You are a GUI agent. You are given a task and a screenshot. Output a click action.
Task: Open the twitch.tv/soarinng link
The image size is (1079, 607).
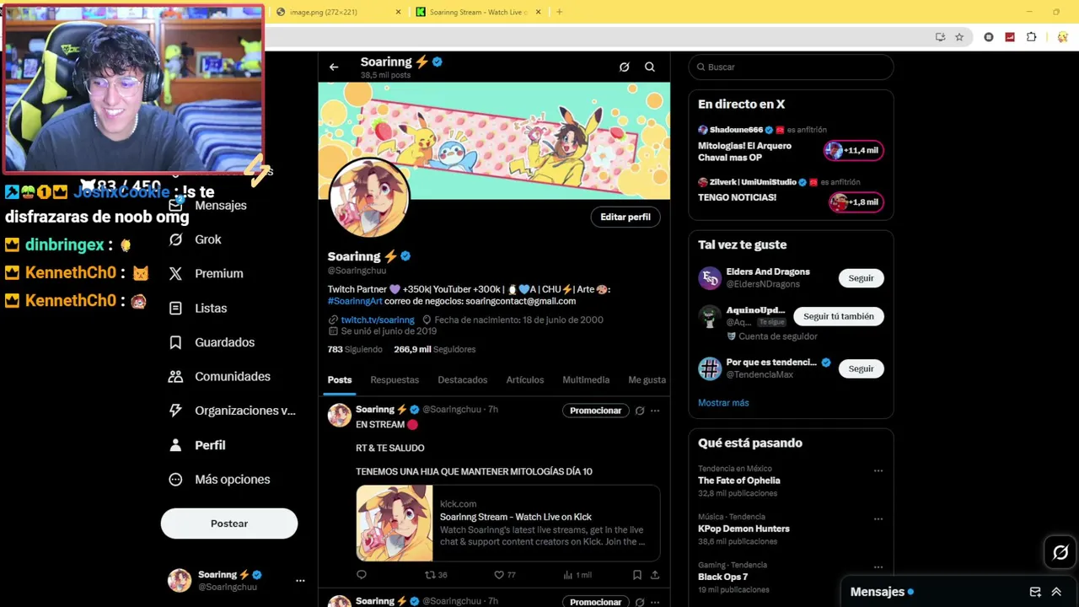(378, 320)
